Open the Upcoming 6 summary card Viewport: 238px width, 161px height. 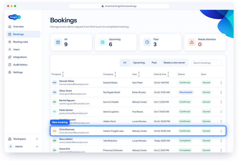coord(116,42)
